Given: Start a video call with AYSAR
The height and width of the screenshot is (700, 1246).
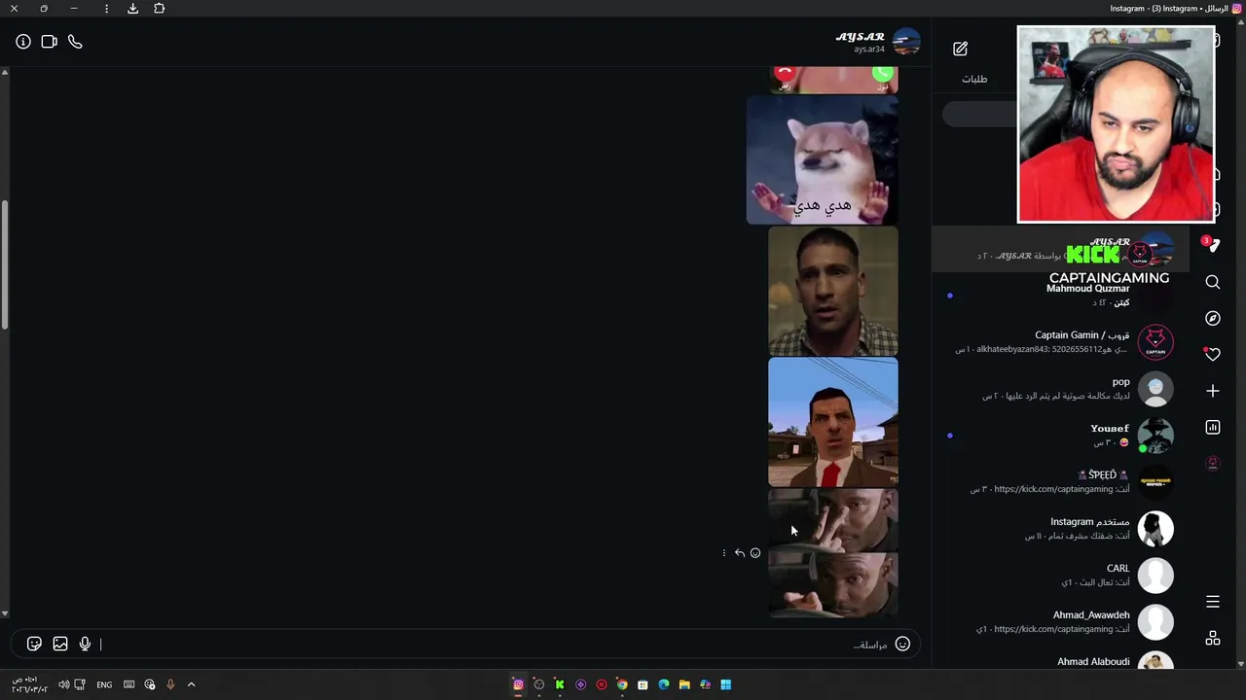Looking at the screenshot, I should coord(50,42).
